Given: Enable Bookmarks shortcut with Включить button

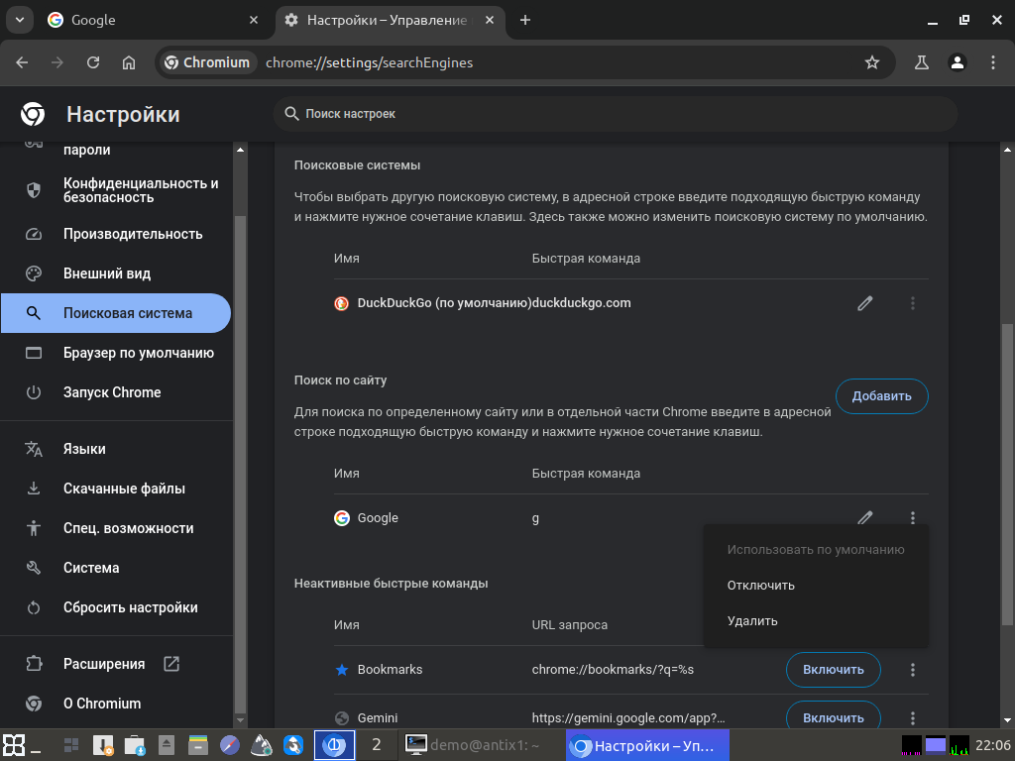Looking at the screenshot, I should [x=833, y=670].
